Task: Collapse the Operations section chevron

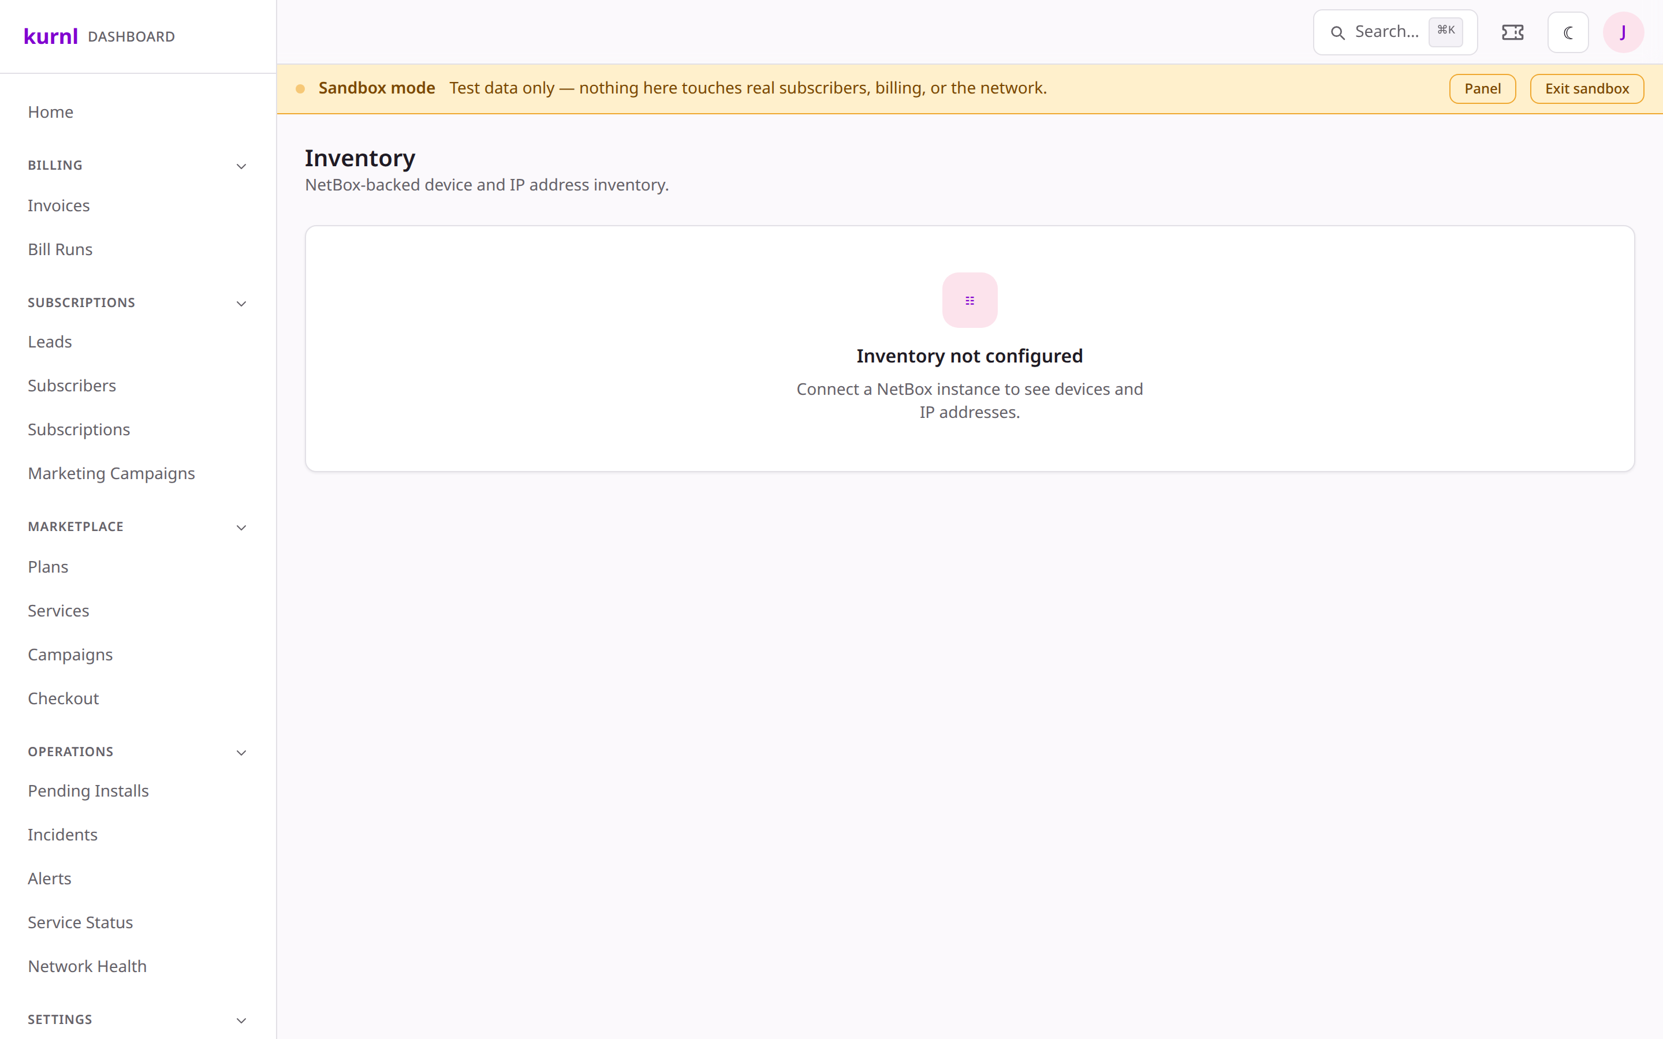Action: click(241, 753)
